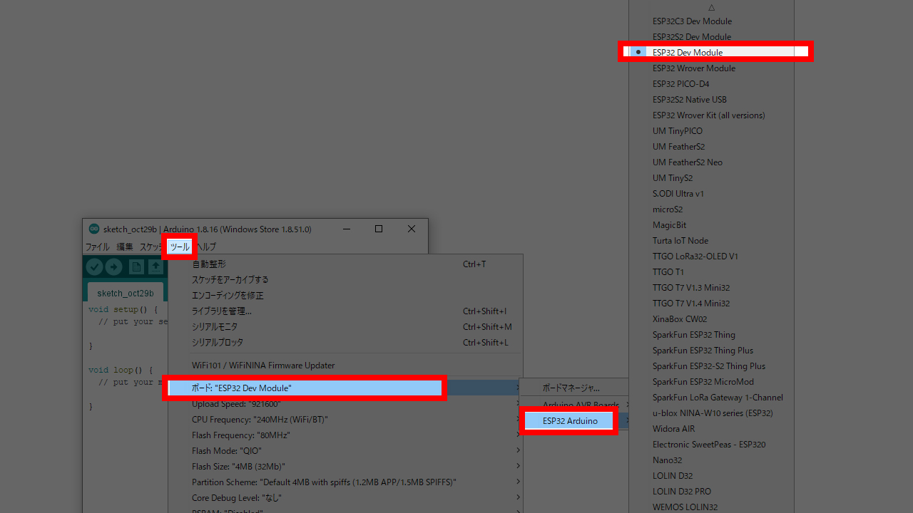Open ボードマネージャ... entry
This screenshot has height=513, width=913.
point(571,388)
